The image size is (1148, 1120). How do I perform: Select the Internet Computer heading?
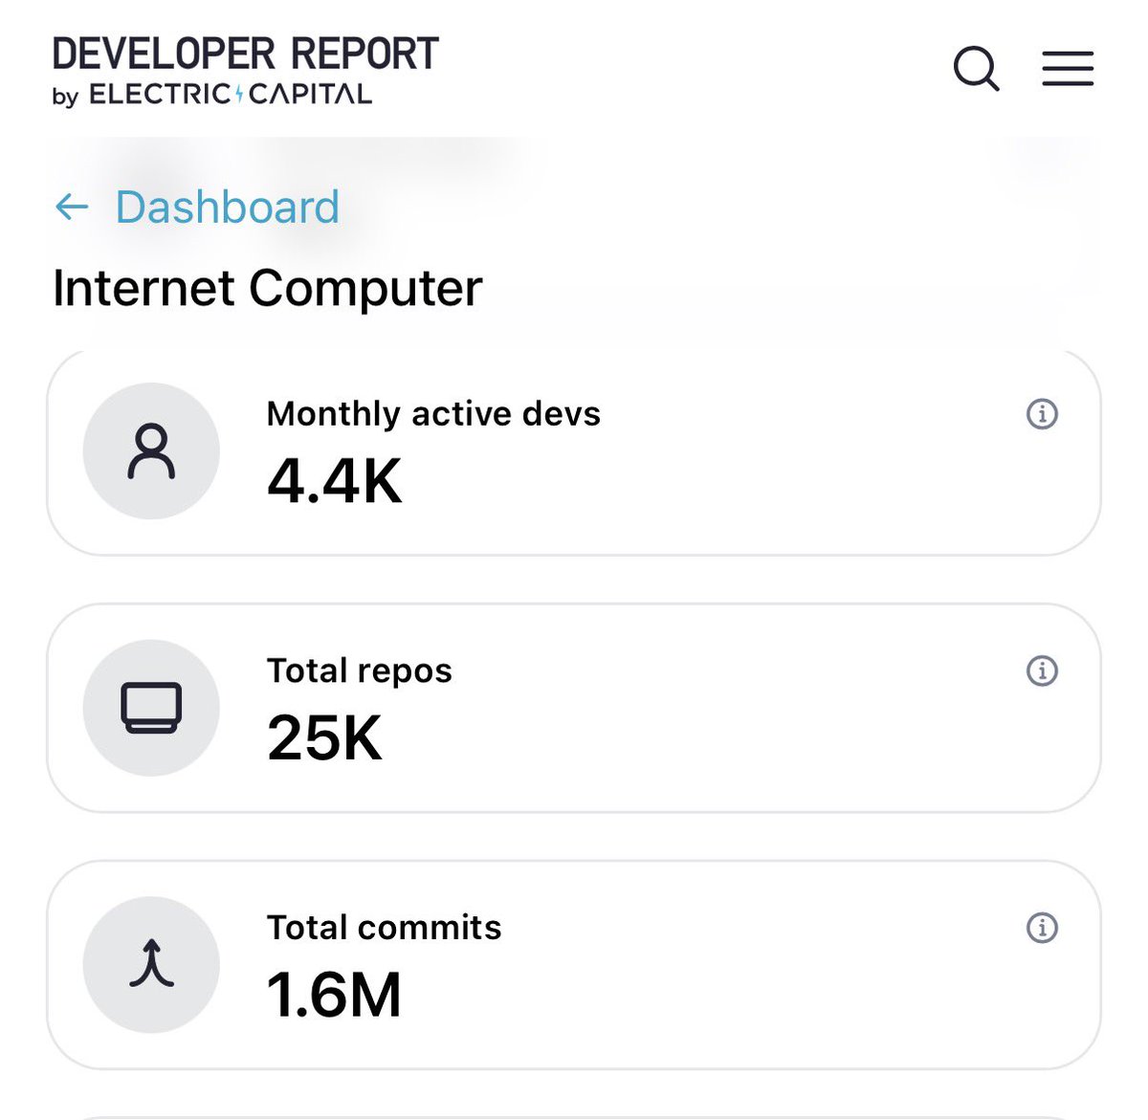point(268,289)
